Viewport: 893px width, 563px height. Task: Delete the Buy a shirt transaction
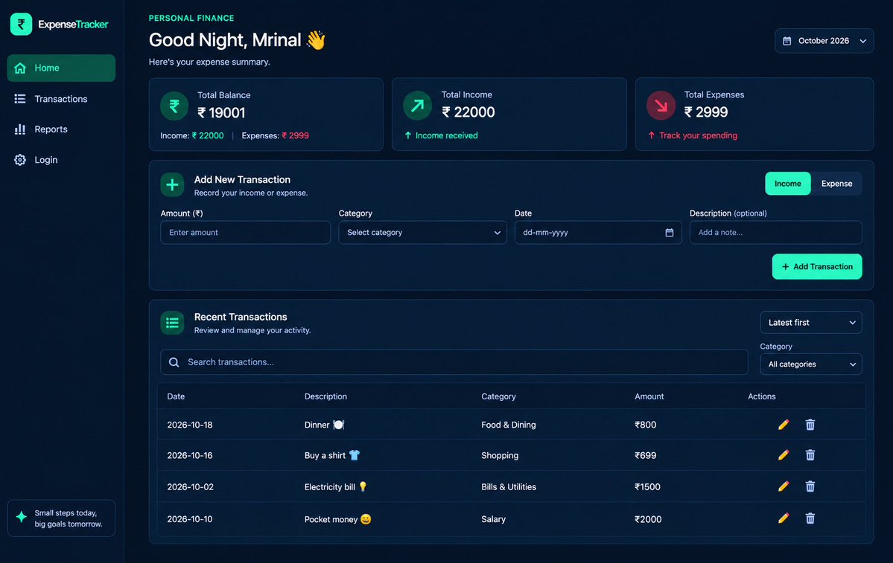tap(810, 455)
